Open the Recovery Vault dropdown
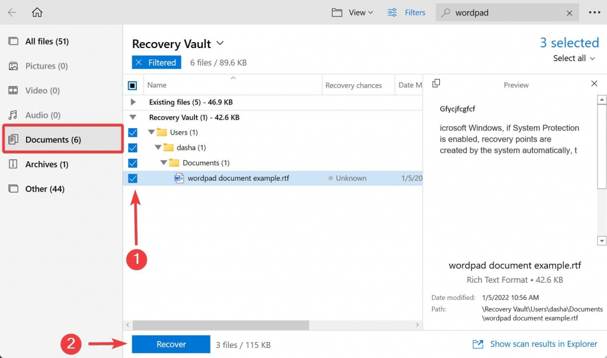This screenshot has height=358, width=607. click(219, 43)
